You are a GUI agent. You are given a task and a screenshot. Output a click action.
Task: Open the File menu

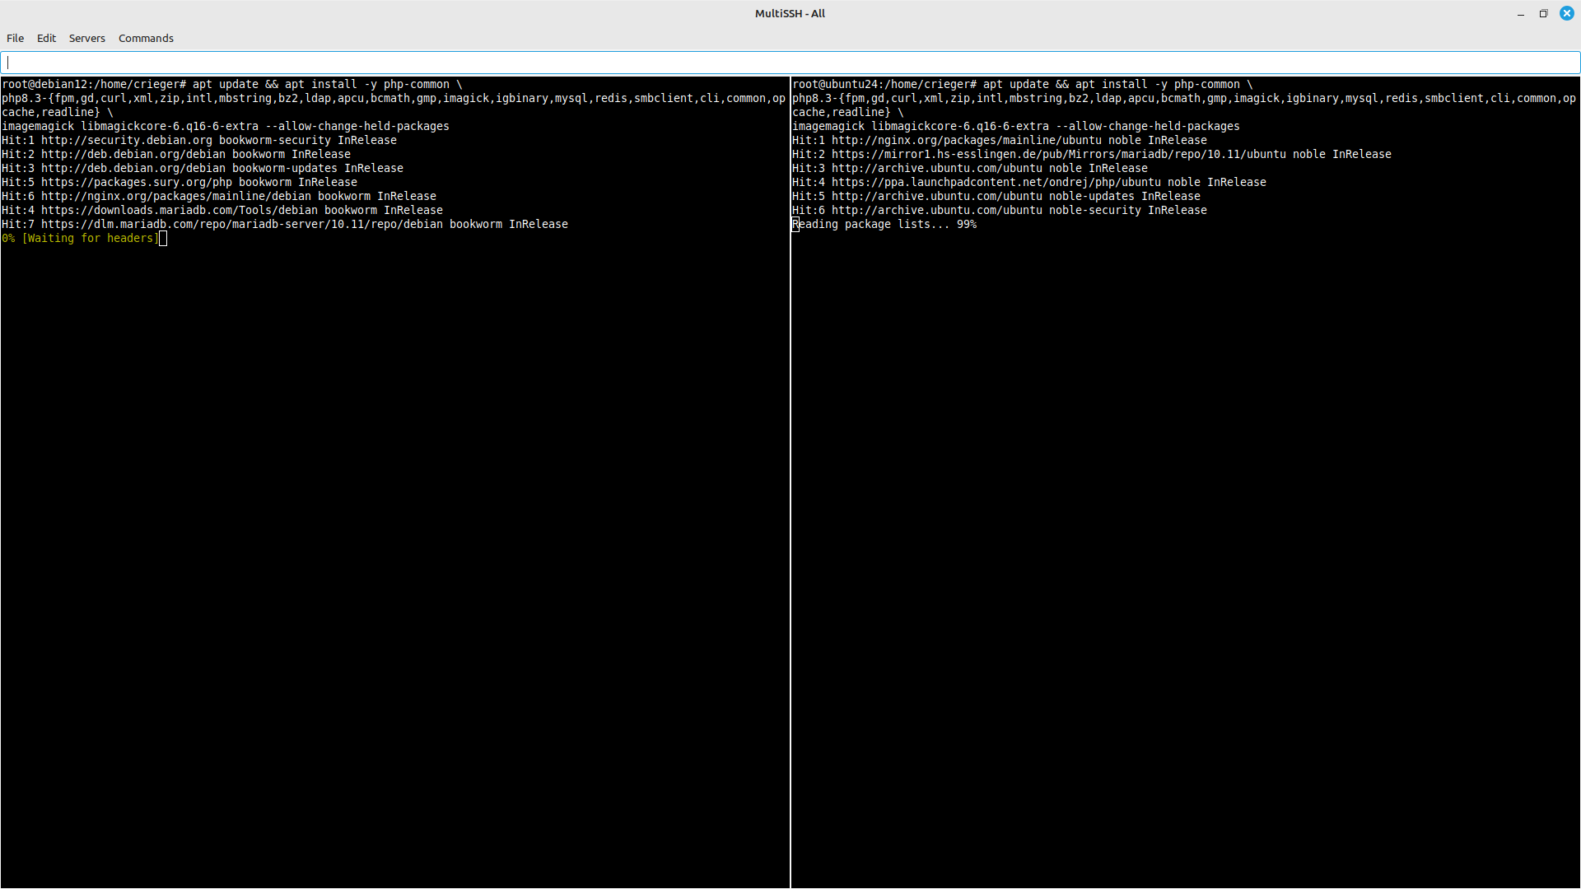tap(15, 38)
